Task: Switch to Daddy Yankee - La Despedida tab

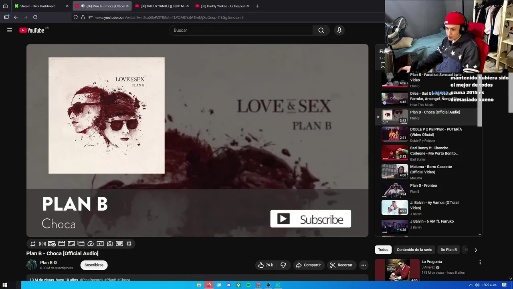Action: tap(222, 6)
